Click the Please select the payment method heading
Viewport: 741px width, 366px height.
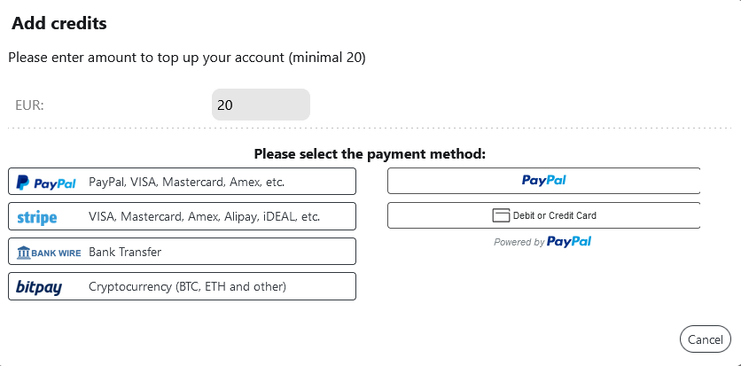370,153
